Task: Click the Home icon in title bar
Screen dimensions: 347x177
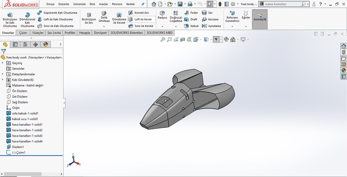Action: pos(154,4)
